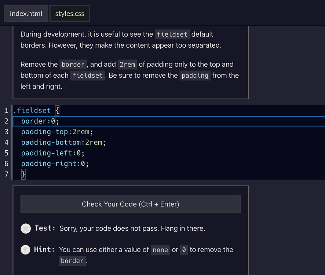Screen dimensions: 325x275
Task: Click the padding-top:2rem code line
Action: 57,132
